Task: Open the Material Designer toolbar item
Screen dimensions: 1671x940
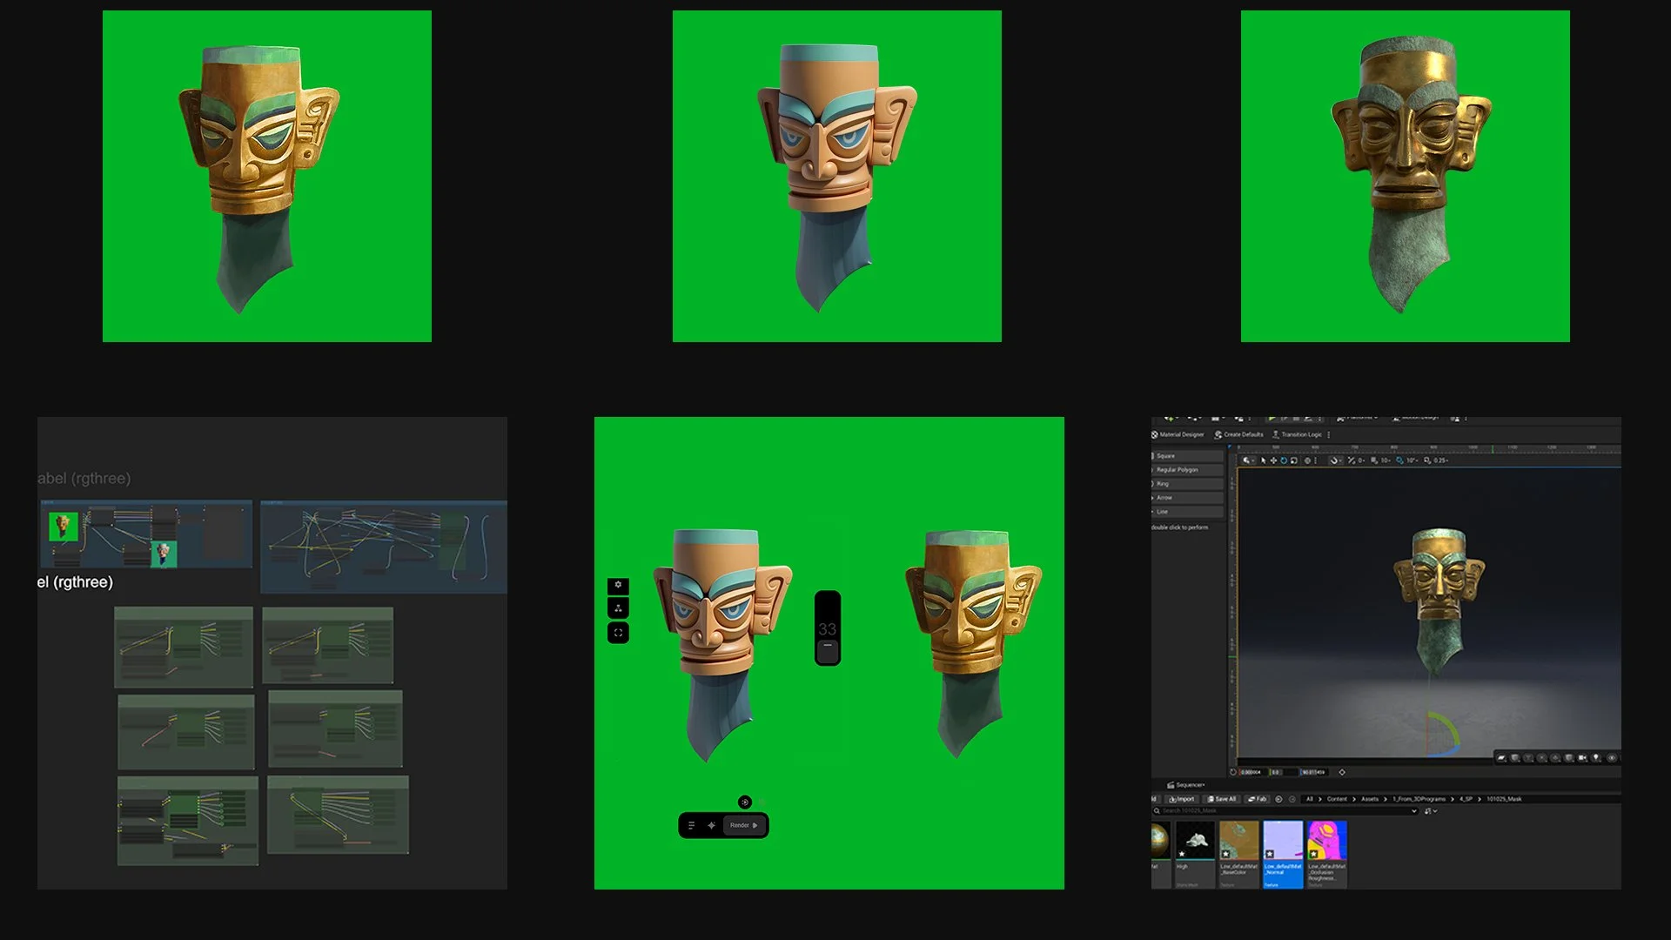Action: (1178, 434)
